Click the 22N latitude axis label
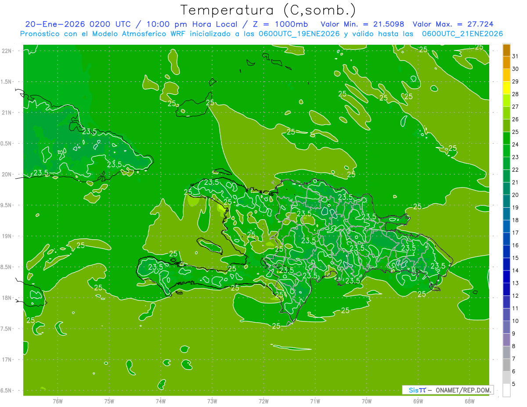This screenshot has height=407, width=527. (x=7, y=51)
